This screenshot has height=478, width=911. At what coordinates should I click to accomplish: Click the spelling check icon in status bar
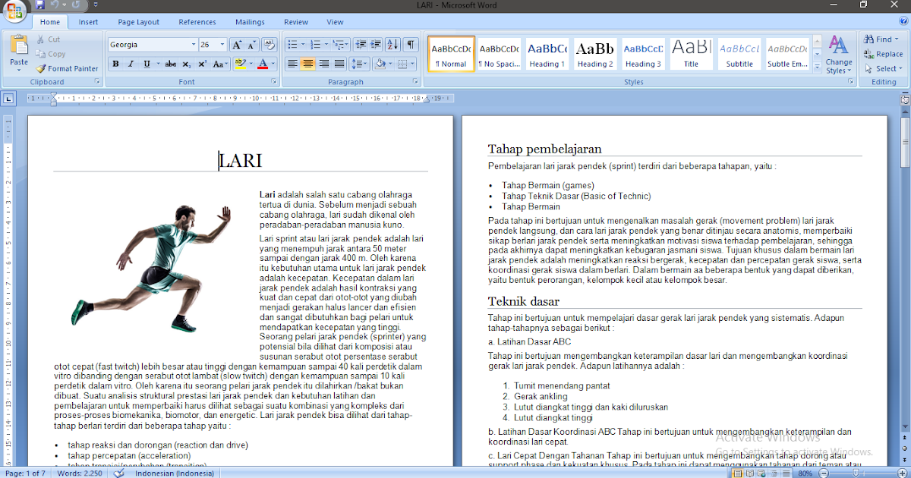tap(119, 473)
